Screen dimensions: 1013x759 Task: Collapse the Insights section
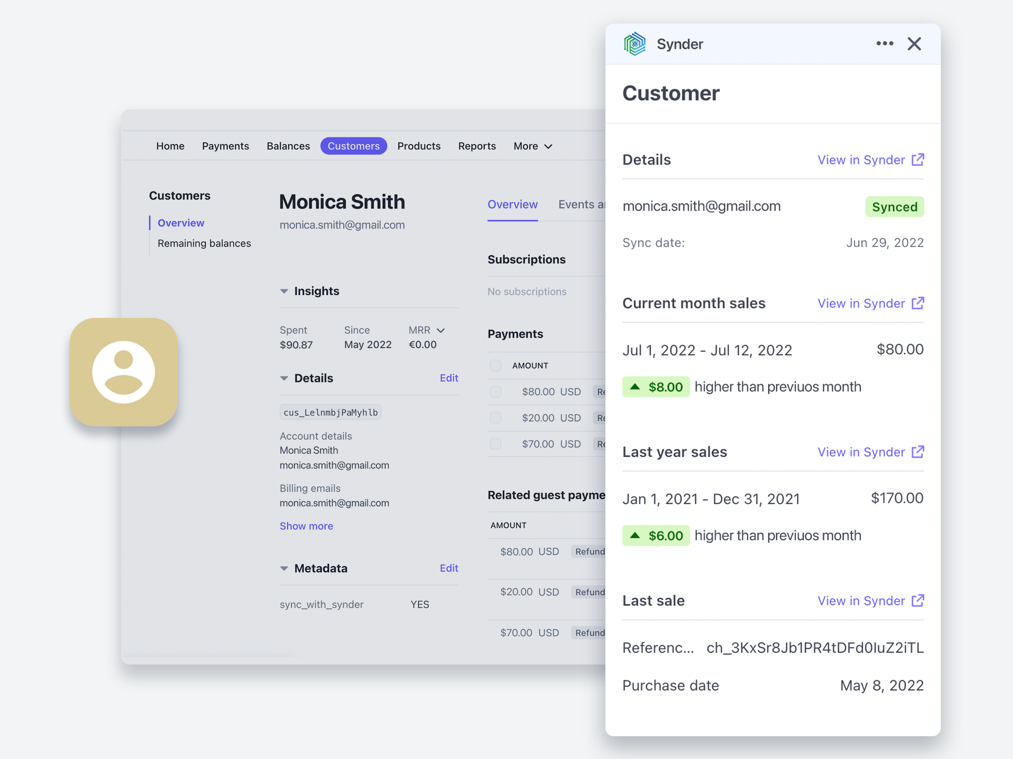[285, 291]
